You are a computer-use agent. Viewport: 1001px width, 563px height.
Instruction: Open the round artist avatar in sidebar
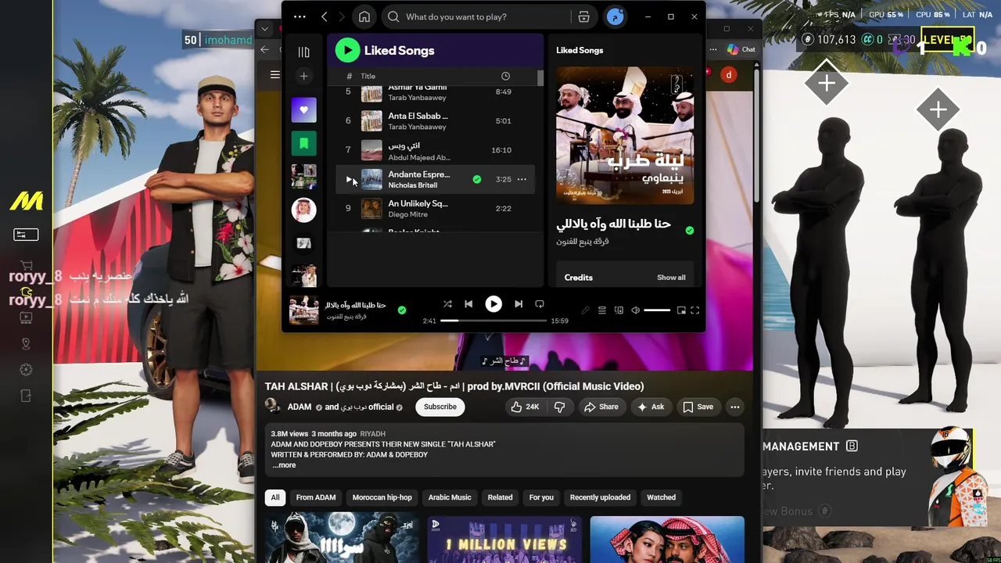[x=304, y=210]
